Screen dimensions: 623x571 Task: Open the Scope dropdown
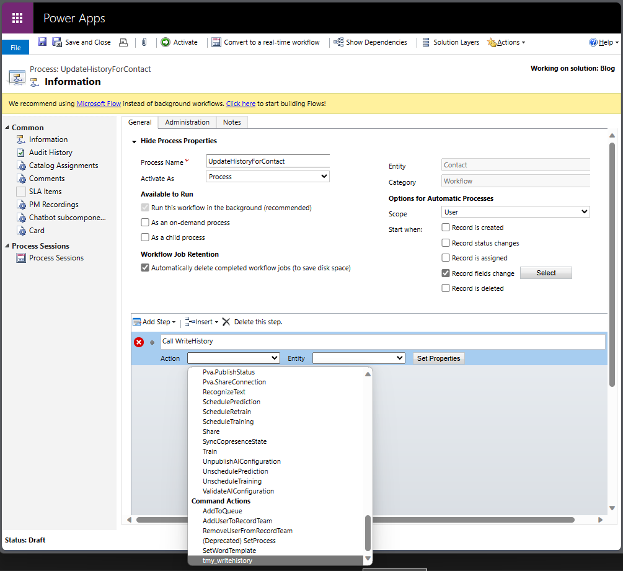515,212
